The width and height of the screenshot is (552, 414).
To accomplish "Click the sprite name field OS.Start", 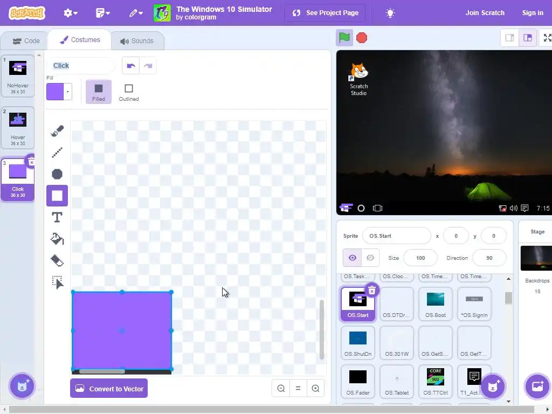I will [396, 236].
